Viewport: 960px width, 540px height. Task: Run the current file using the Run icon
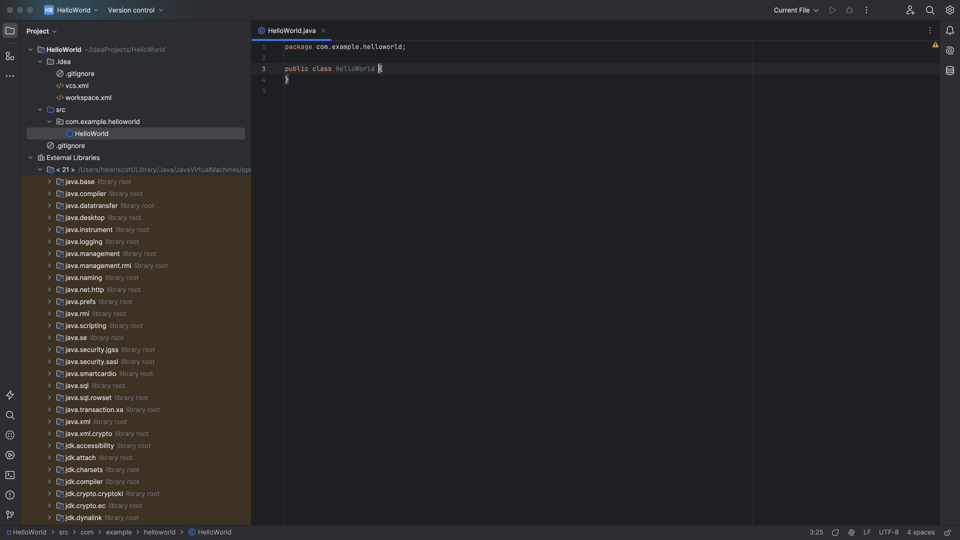point(832,10)
